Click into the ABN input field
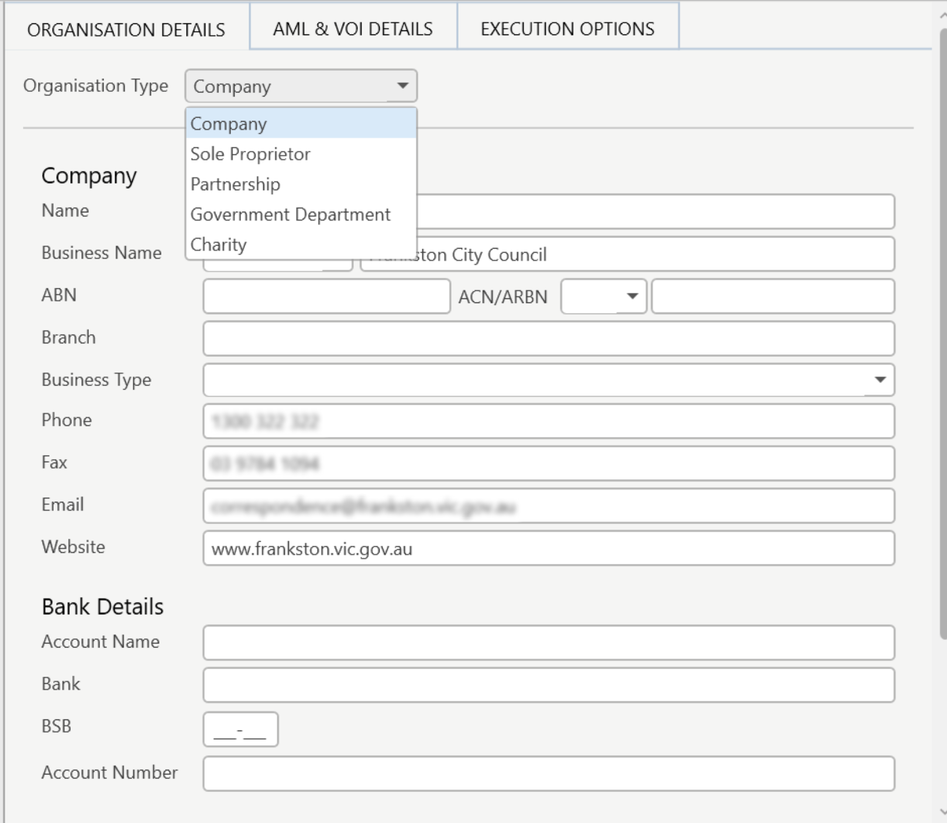The height and width of the screenshot is (823, 947). pos(326,297)
